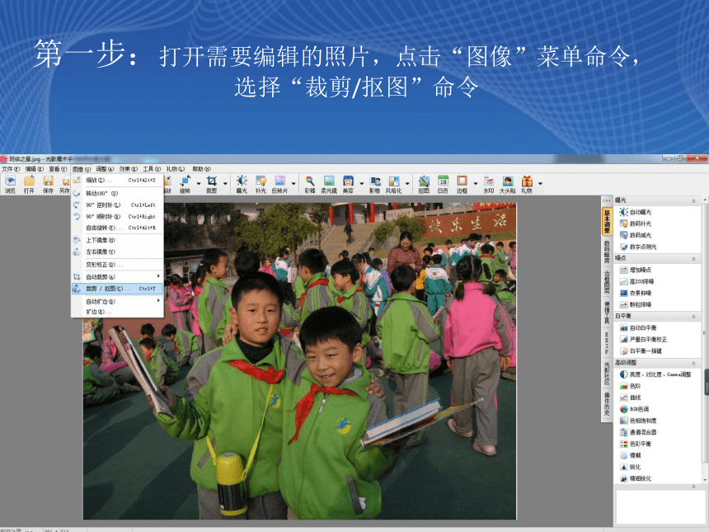Screen dimensions: 709x532
Task: Open the 大头贴 sticker-photo toolbar icon
Action: [507, 184]
